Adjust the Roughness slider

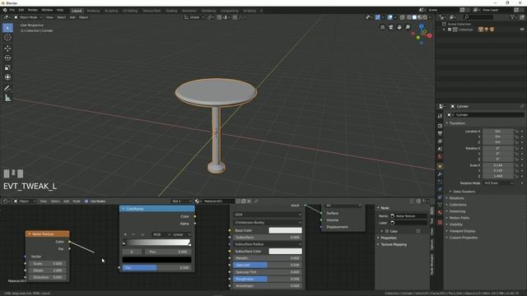tap(268, 280)
